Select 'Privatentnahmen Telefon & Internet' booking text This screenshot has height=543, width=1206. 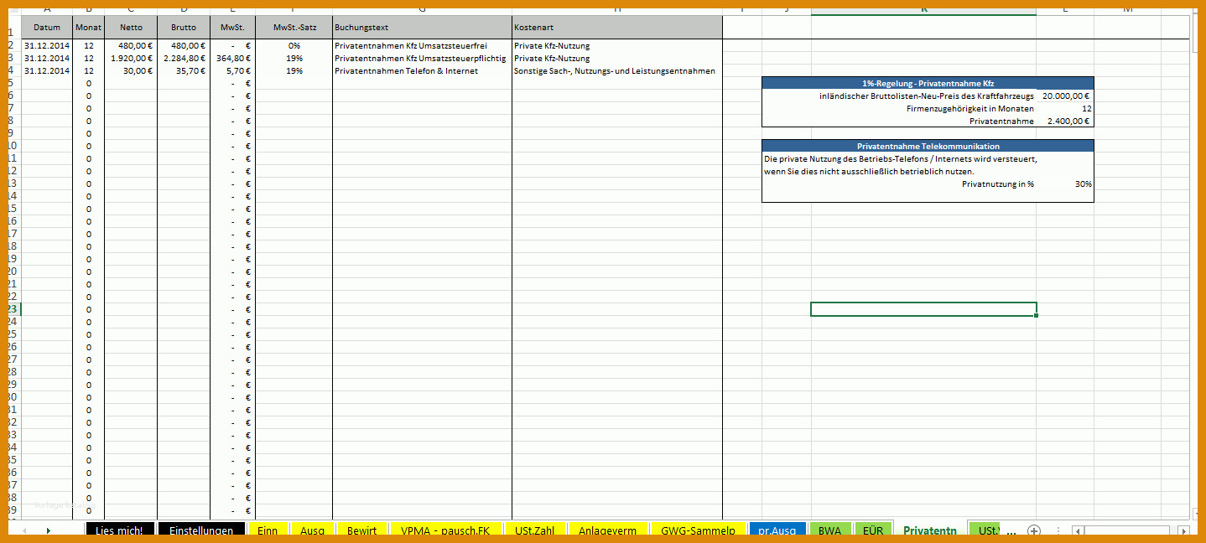(422, 70)
